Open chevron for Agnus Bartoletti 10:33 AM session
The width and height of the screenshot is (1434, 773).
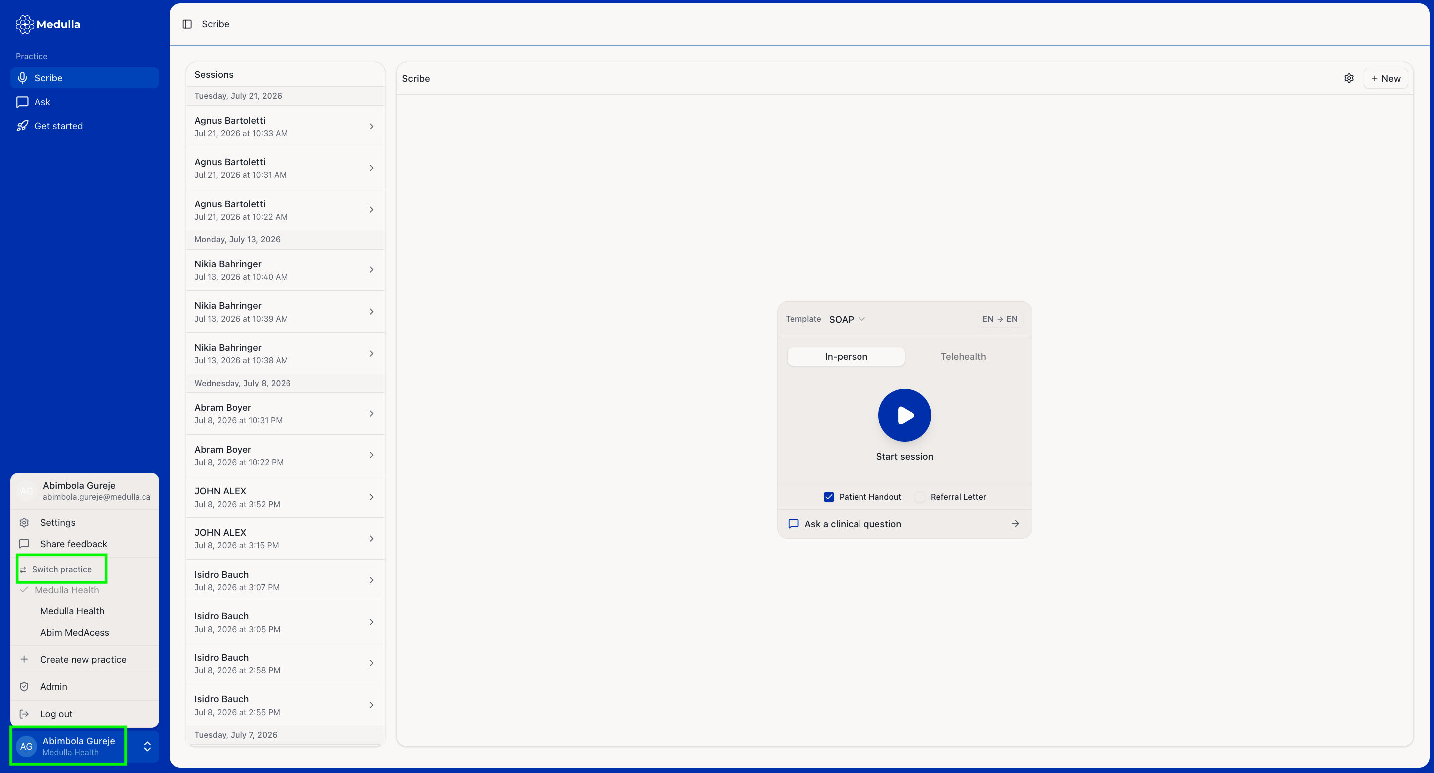pos(371,127)
